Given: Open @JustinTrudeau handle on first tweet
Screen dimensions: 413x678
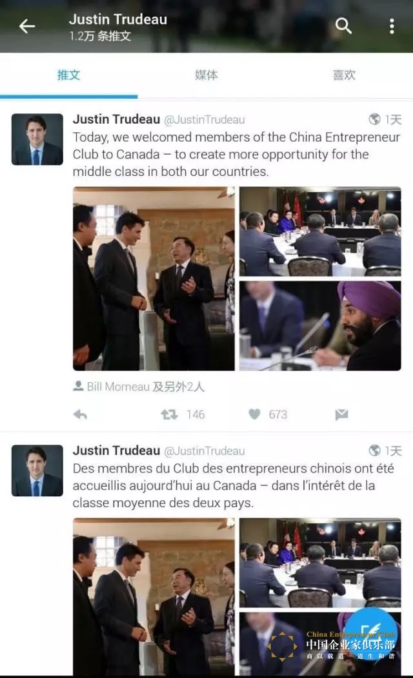Looking at the screenshot, I should 205,120.
